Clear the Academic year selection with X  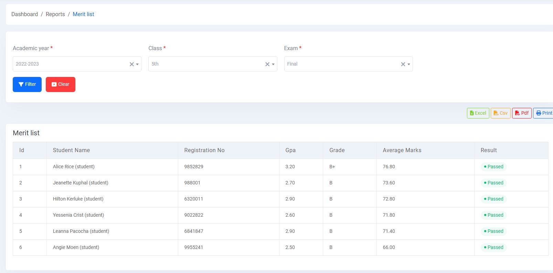[x=131, y=64]
